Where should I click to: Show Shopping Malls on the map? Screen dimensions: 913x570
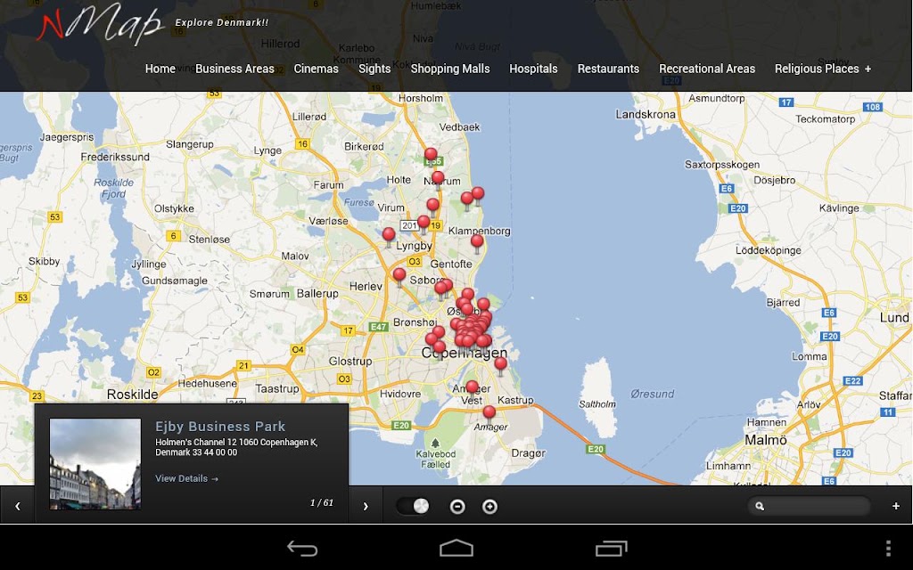[450, 69]
